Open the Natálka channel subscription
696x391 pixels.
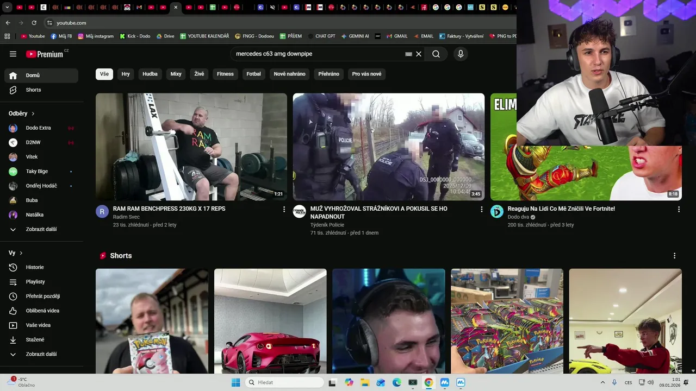coord(41,215)
